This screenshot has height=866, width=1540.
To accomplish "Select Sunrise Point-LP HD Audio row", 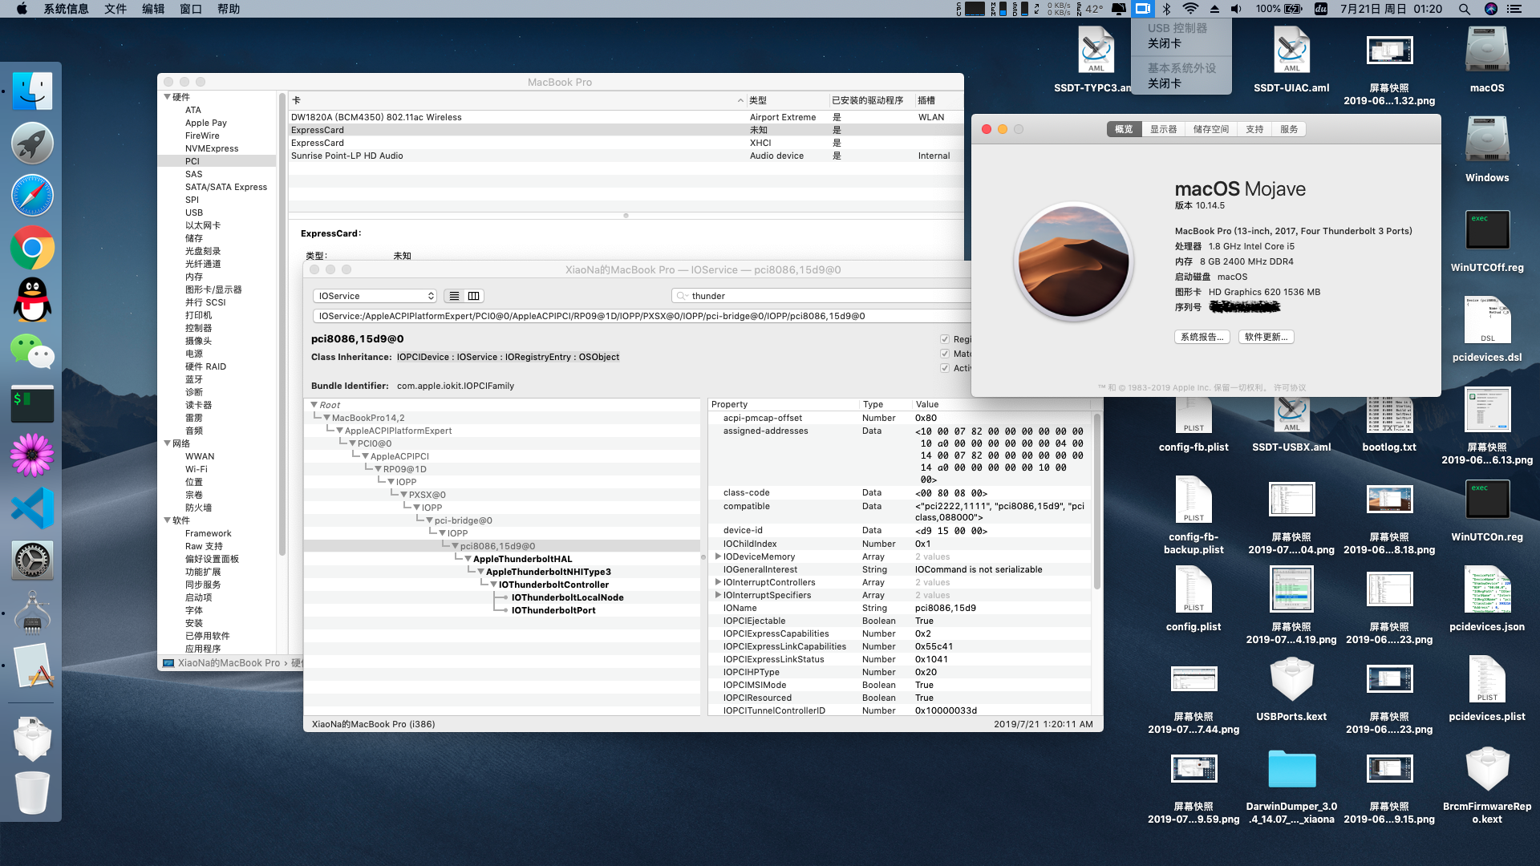I will (626, 156).
